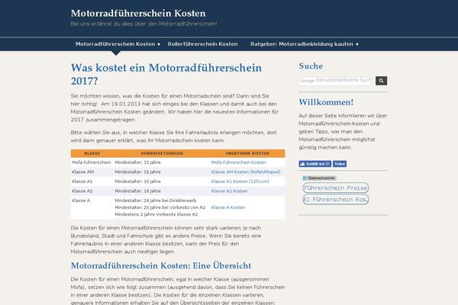Open the Motorradführerschein Kosten menu item
The image size is (458, 305).
pos(115,44)
